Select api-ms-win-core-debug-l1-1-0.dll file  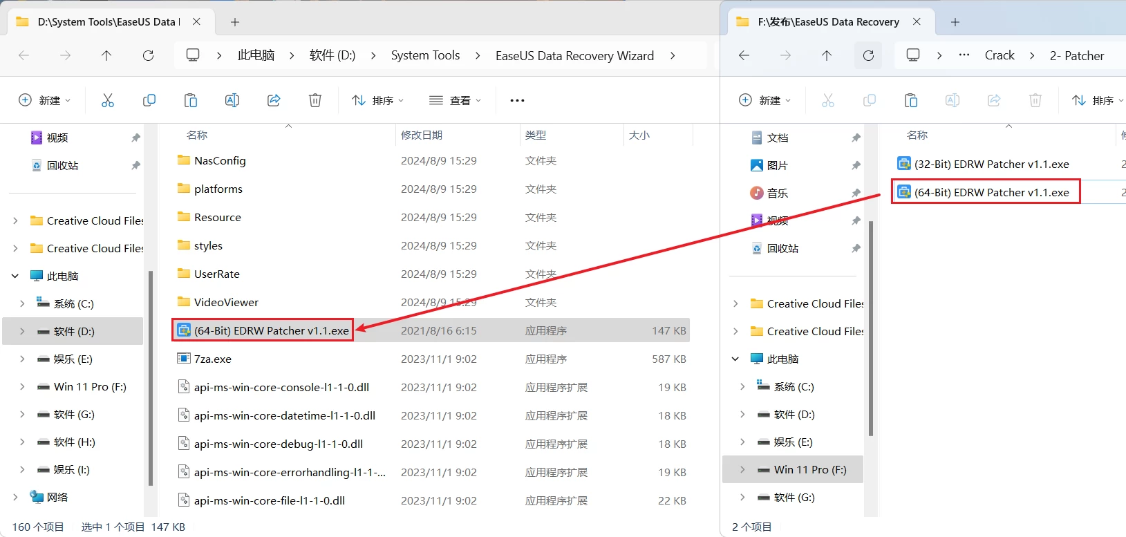(x=271, y=444)
